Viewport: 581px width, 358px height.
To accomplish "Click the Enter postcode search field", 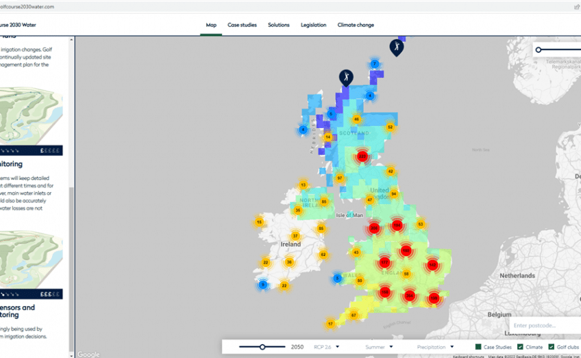I will 545,325.
